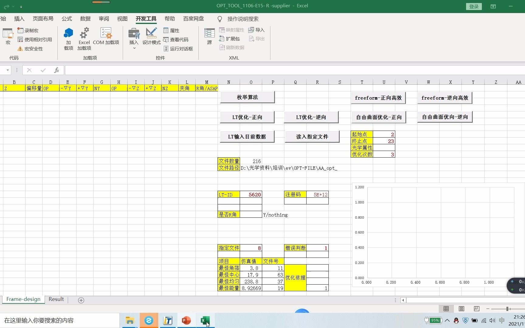The image size is (525, 328).
Task: Click the Windows taskbar search box
Action: click(60, 320)
